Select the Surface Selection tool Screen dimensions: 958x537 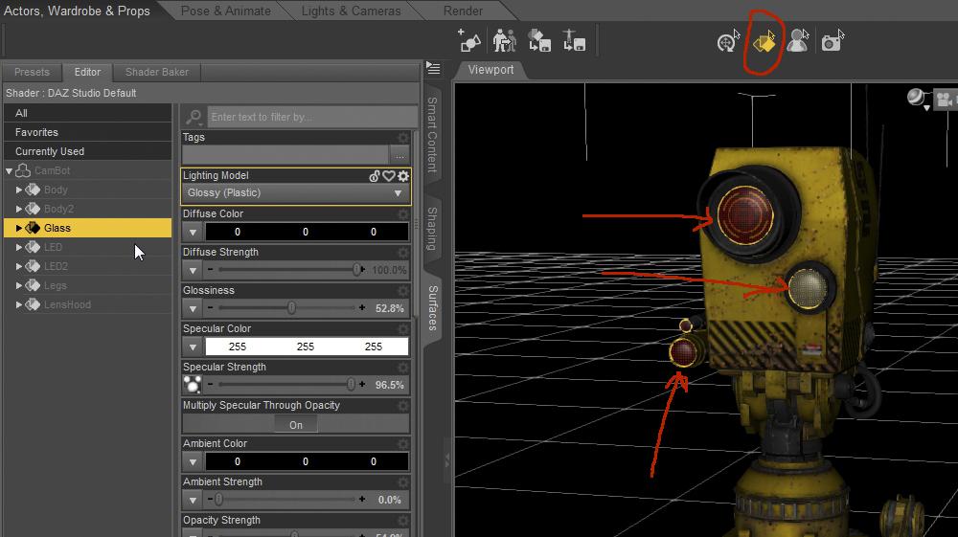point(764,41)
